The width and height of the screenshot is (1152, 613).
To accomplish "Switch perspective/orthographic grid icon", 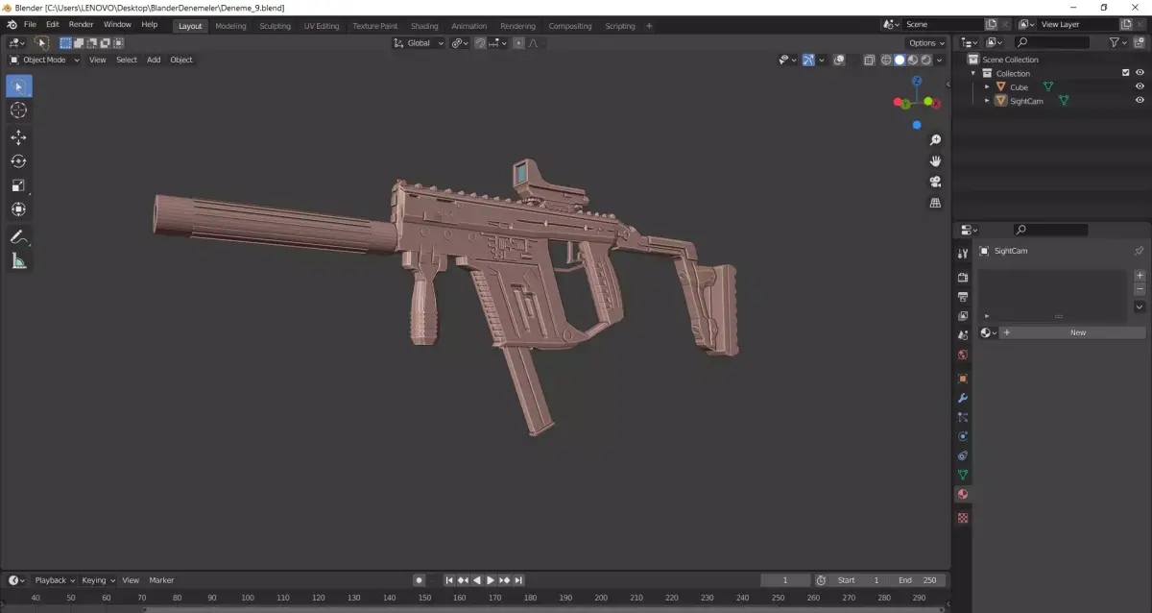I will pos(935,204).
